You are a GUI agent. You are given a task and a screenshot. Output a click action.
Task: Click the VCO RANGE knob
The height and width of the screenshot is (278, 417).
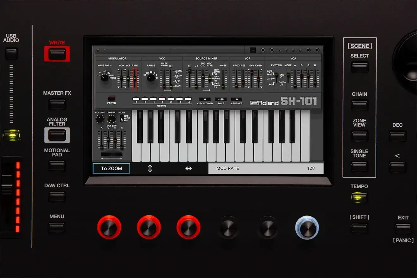click(x=151, y=77)
